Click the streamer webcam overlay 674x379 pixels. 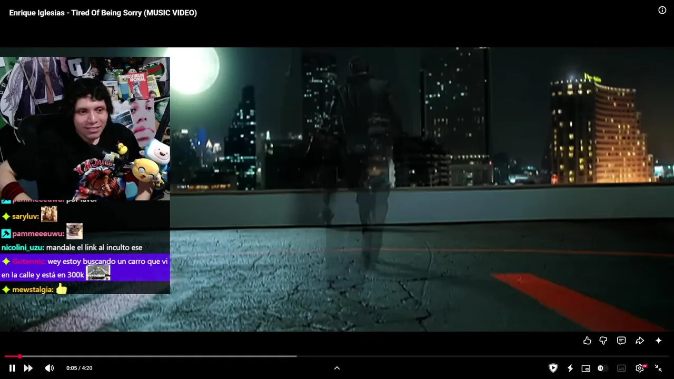[x=85, y=128]
